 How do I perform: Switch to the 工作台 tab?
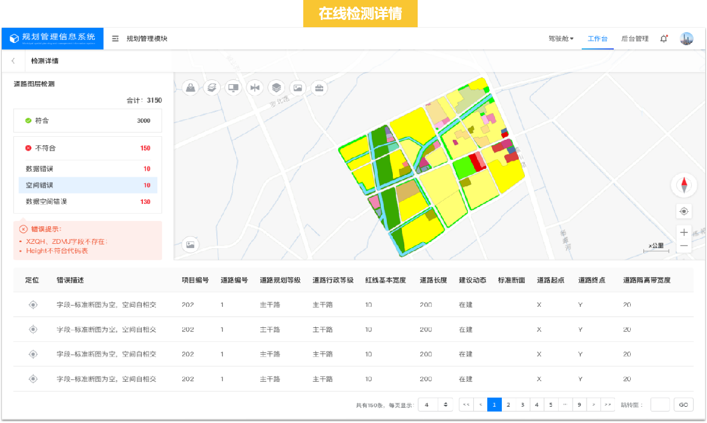(x=597, y=39)
